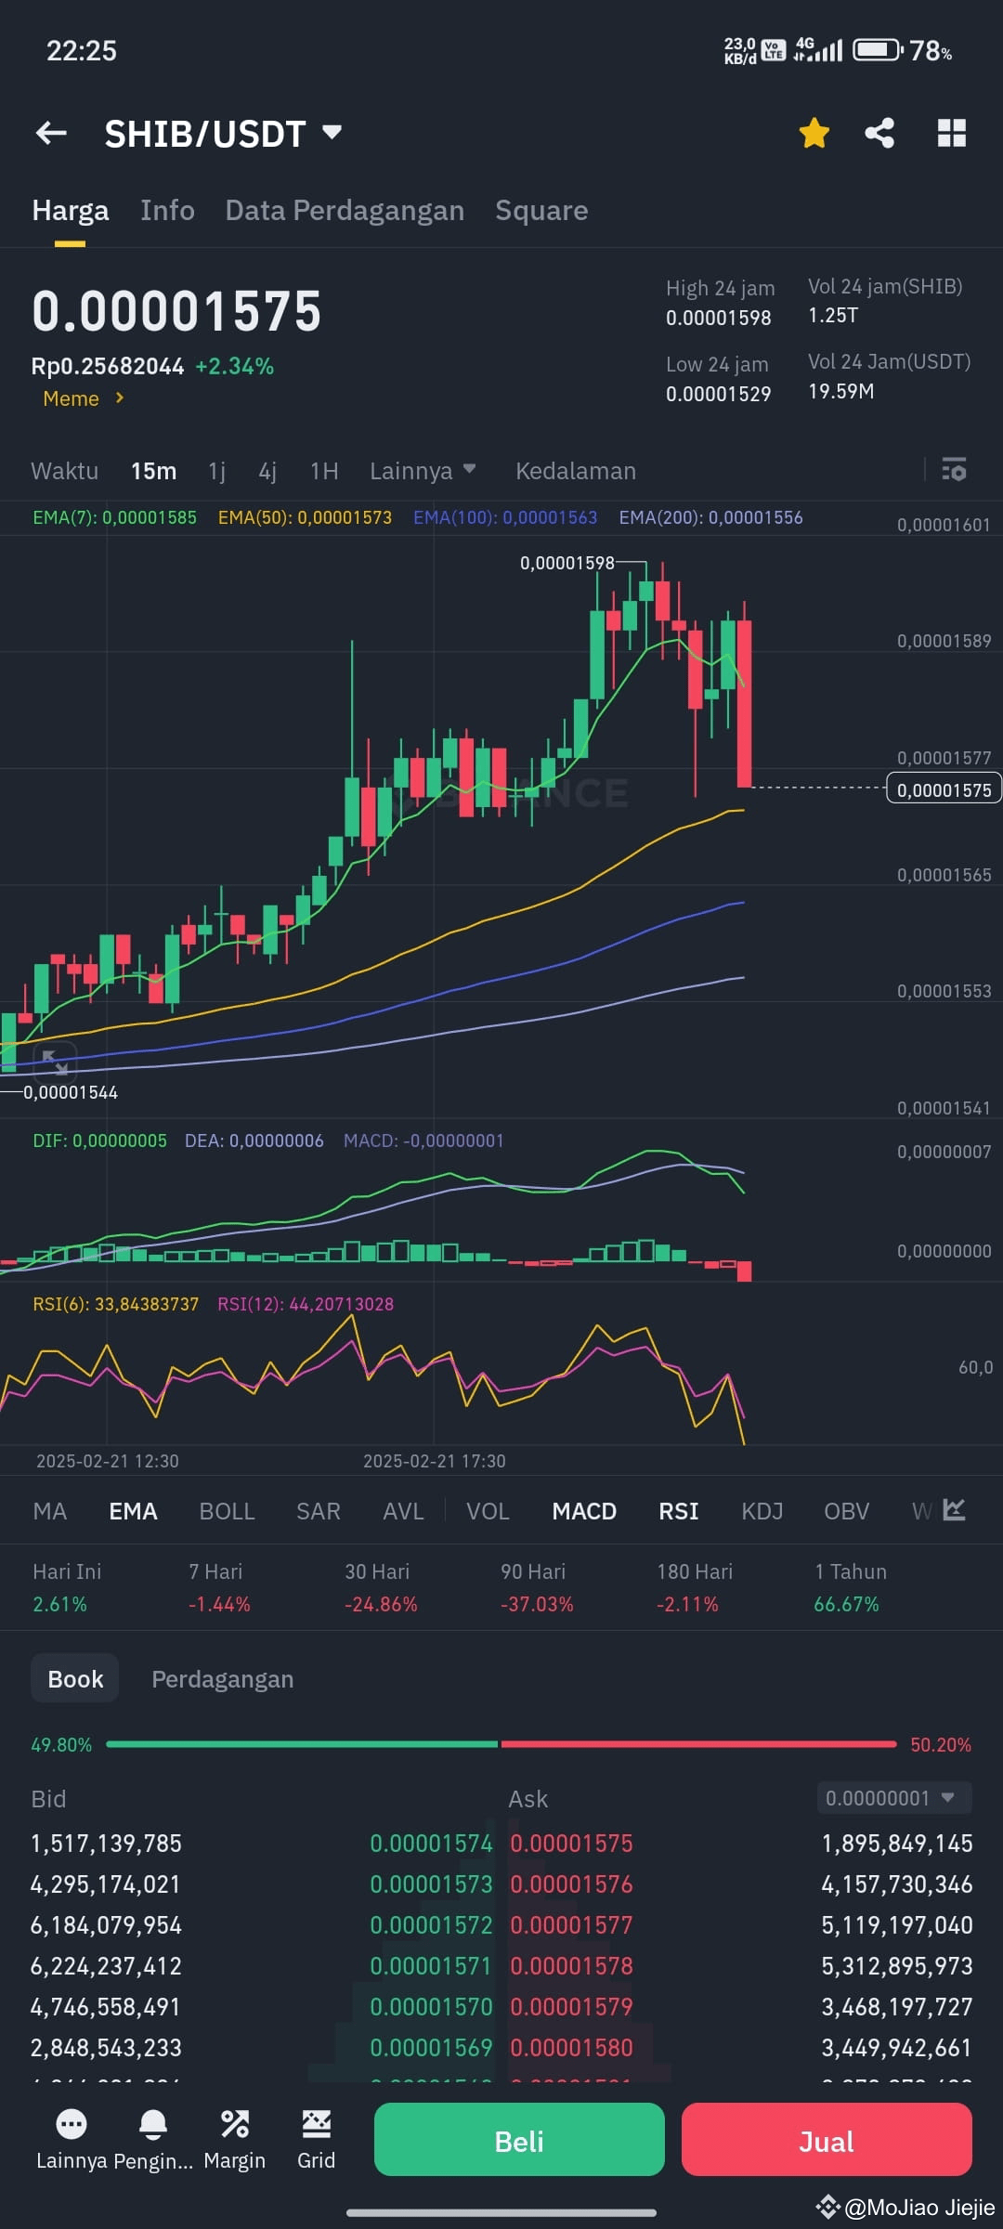
Task: Tap the status bar battery indicator
Action: click(x=878, y=49)
